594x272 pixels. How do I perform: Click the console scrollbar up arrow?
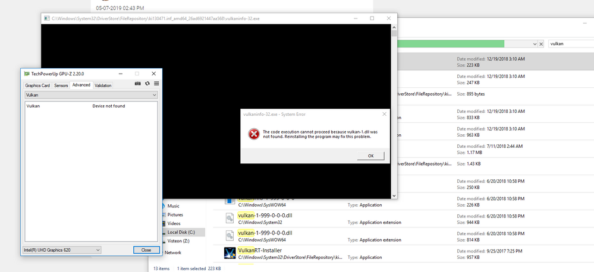click(x=394, y=27)
